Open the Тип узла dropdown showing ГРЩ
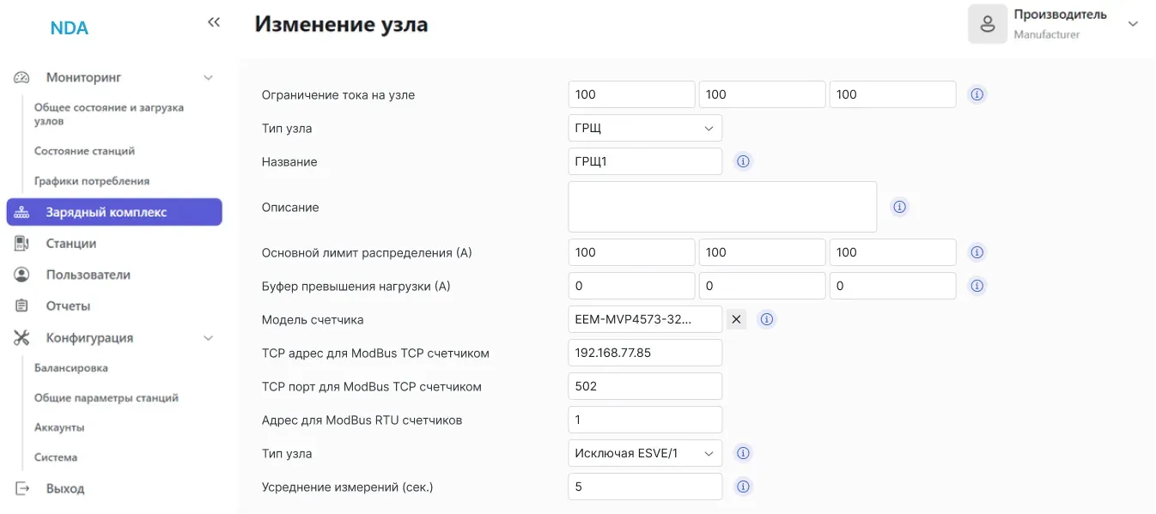This screenshot has height=514, width=1156. (644, 128)
